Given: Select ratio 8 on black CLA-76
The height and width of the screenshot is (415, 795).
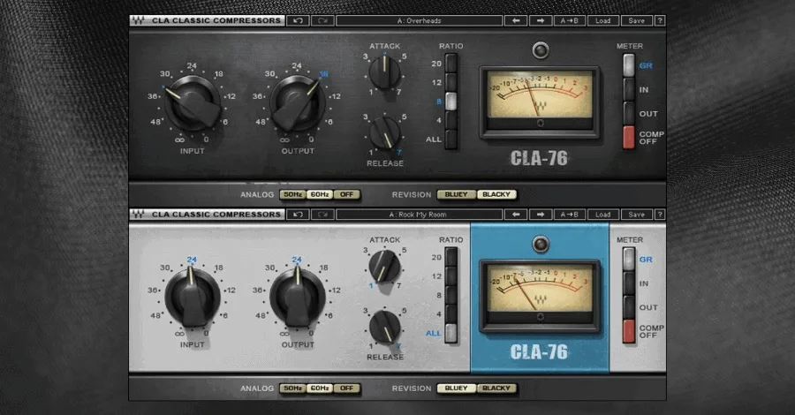Looking at the screenshot, I should click(450, 102).
